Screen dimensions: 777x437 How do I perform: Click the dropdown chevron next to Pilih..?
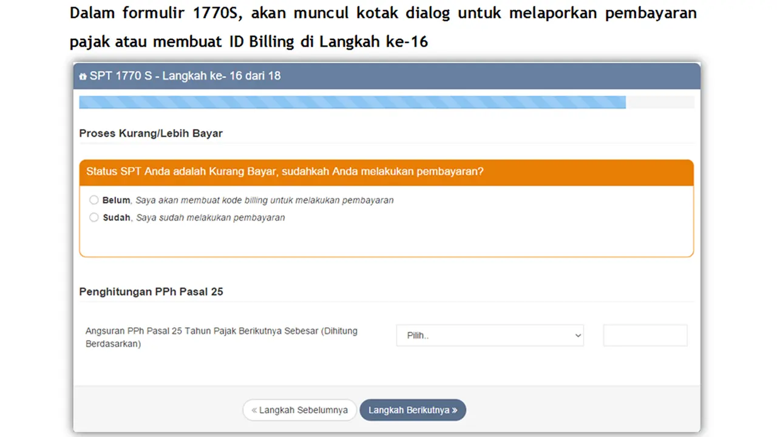coord(577,335)
